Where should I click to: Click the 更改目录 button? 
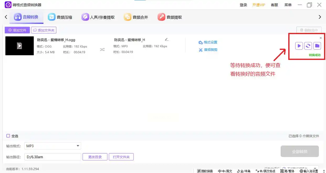click(x=95, y=157)
